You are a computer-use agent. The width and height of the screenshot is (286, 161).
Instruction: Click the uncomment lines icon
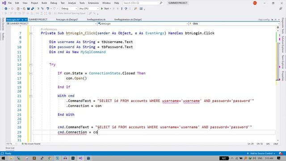(x=42, y=8)
